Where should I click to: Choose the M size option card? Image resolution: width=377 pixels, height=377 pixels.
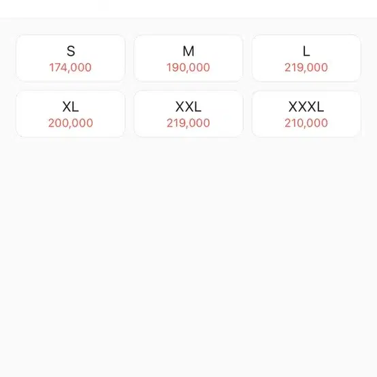(x=188, y=59)
